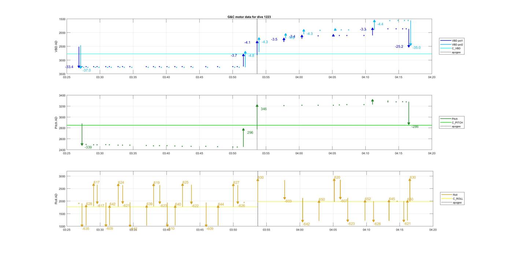This screenshot has height=254, width=513.
Task: Click the '04:20' tick under the Roll plot
Action: (433, 230)
